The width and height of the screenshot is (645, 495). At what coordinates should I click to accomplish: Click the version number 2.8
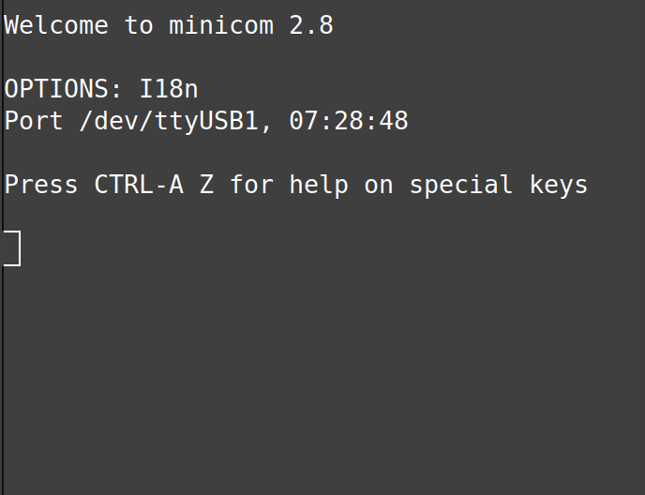point(311,25)
